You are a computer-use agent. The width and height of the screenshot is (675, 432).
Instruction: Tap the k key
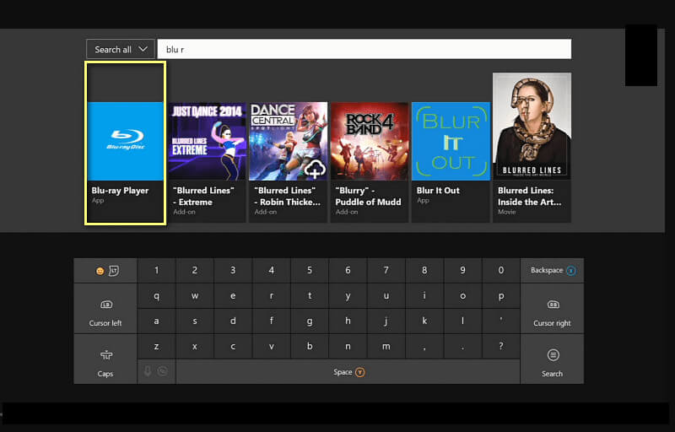pos(424,321)
